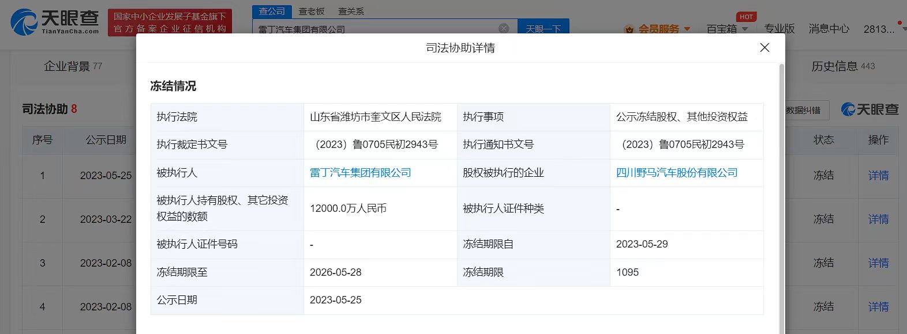Viewport: 907px width, 334px height.
Task: Open 详情 for the 2023-03-22 row
Action: 878,219
